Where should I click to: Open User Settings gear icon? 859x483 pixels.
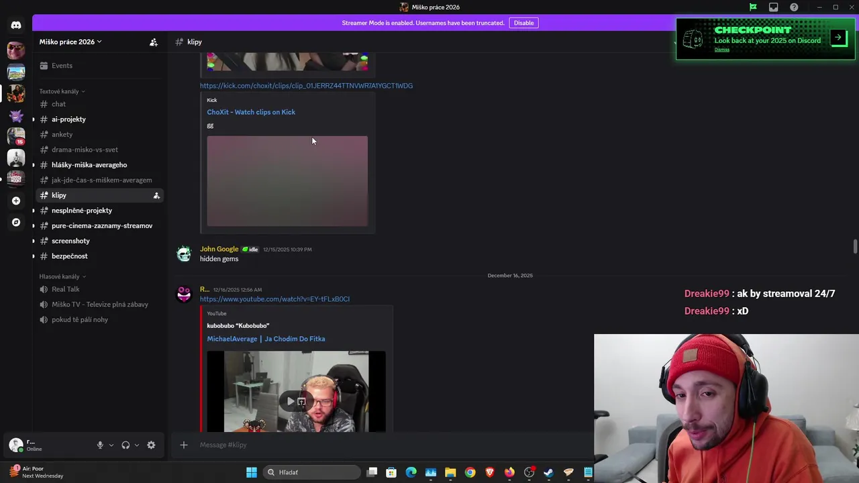[x=151, y=445]
